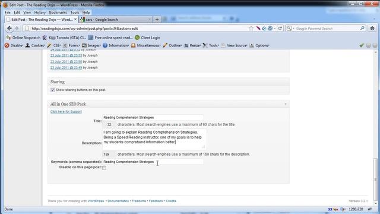Open revision 23 July 2011 @ 23:49

tap(66, 68)
